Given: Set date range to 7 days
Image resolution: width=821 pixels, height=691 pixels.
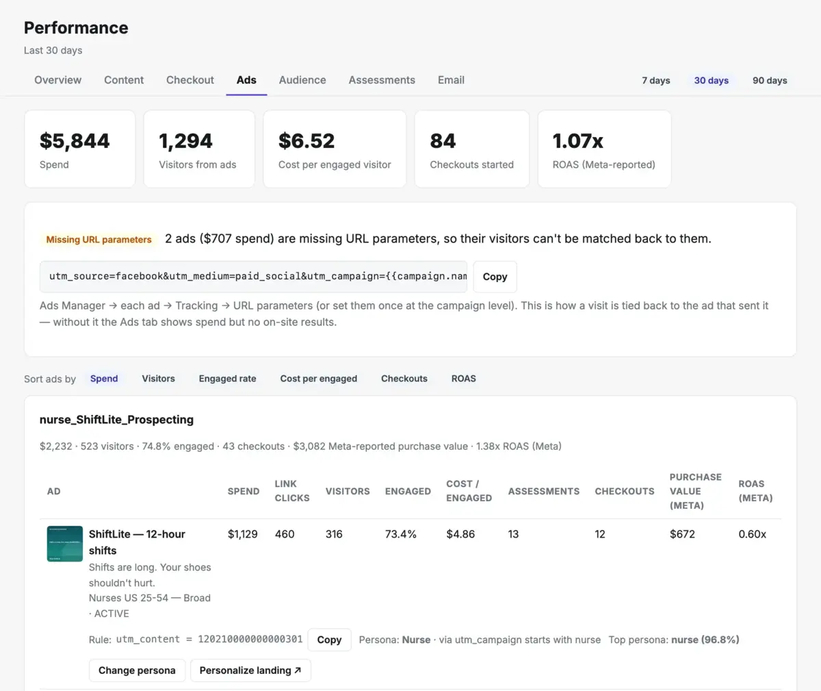Looking at the screenshot, I should tap(656, 80).
